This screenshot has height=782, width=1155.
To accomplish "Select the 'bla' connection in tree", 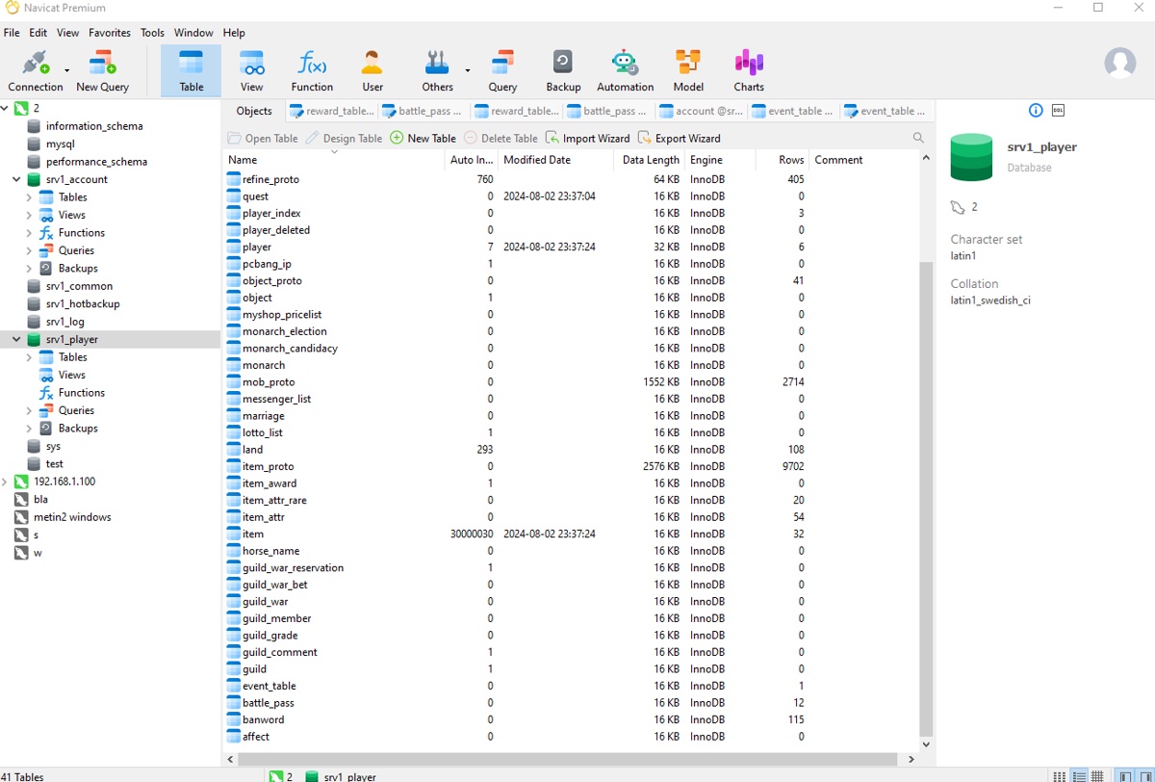I will click(x=40, y=499).
